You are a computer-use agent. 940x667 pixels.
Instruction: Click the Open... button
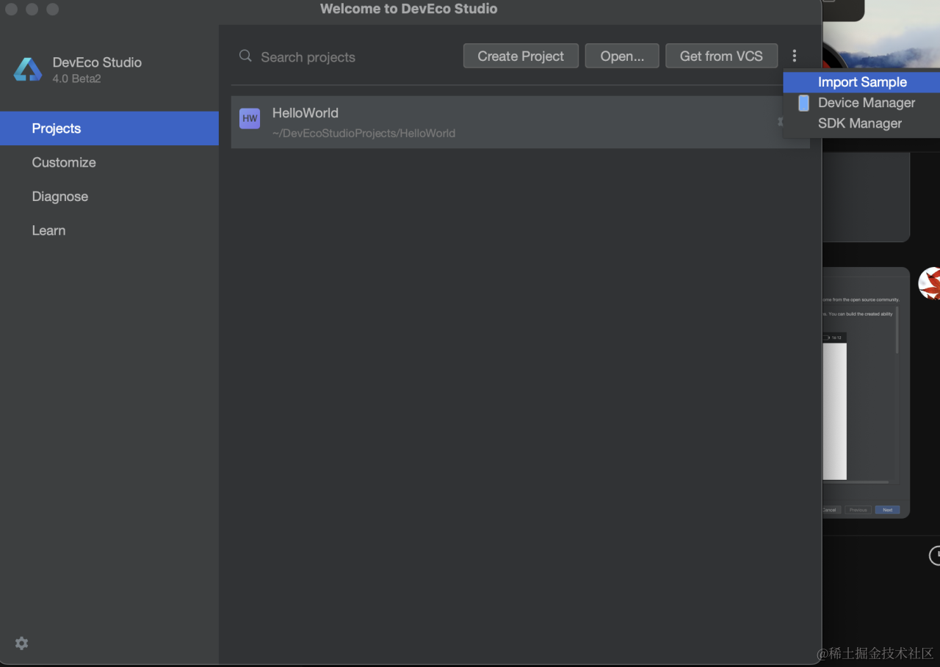tap(622, 56)
